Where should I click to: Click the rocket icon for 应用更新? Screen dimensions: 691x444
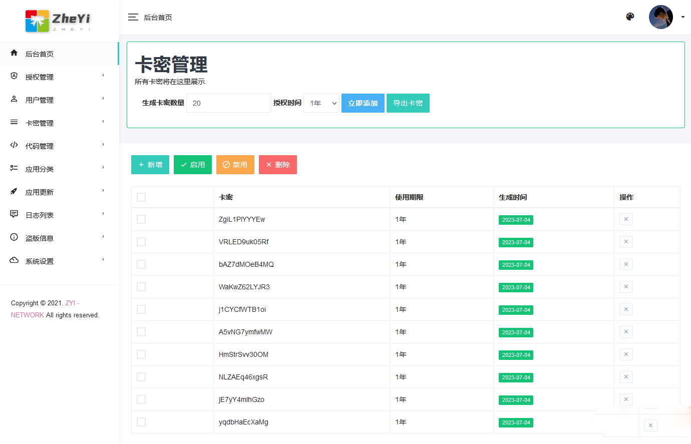[x=14, y=191]
